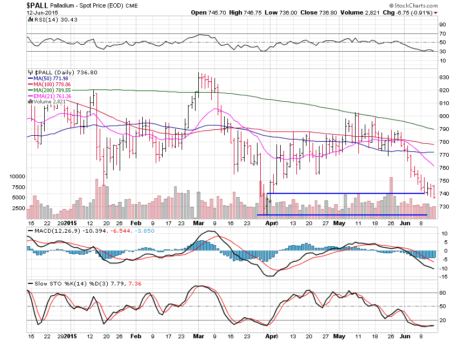This screenshot has height=341, width=458.
Task: Click the StockCharts.com copyright label
Action: (413, 5)
